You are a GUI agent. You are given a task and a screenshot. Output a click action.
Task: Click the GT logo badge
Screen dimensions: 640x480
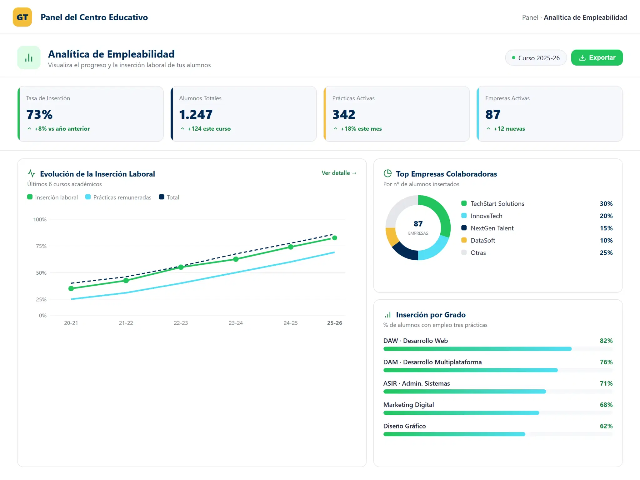(22, 17)
